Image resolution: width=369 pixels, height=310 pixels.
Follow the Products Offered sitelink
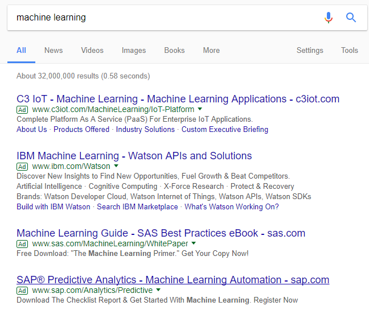pyautogui.click(x=81, y=130)
